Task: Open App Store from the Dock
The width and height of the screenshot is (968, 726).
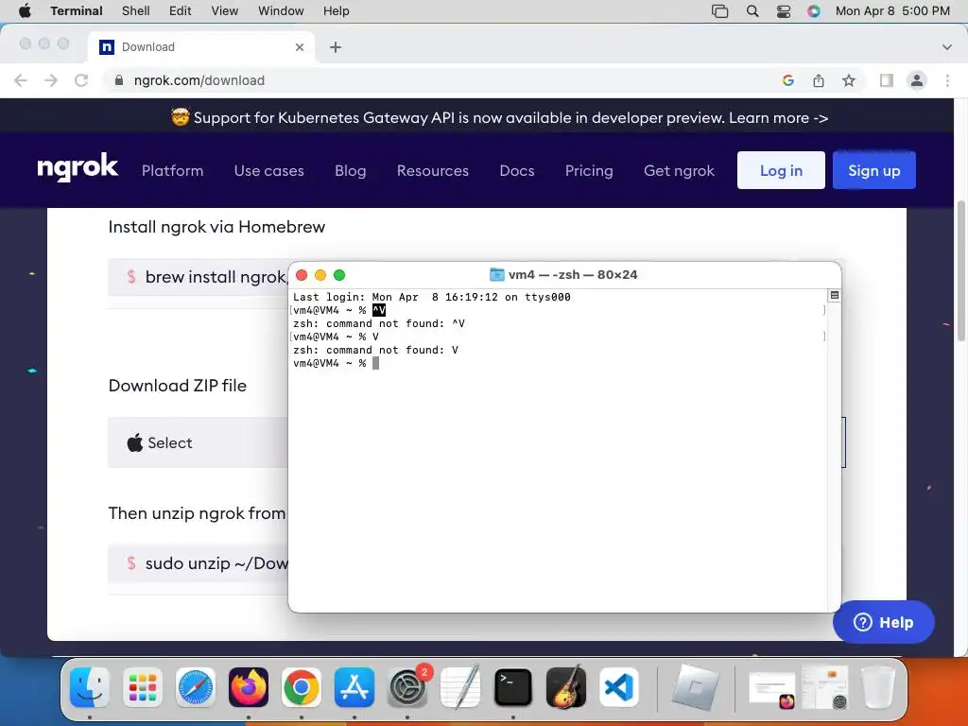Action: (354, 687)
